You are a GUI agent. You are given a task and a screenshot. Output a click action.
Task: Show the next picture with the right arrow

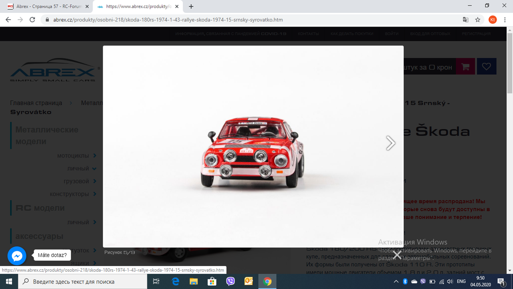(390, 143)
